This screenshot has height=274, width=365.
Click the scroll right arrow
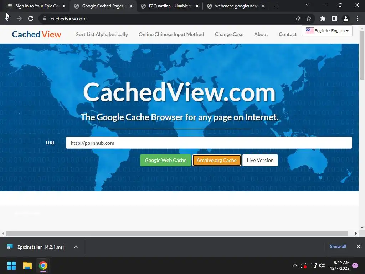click(x=356, y=233)
